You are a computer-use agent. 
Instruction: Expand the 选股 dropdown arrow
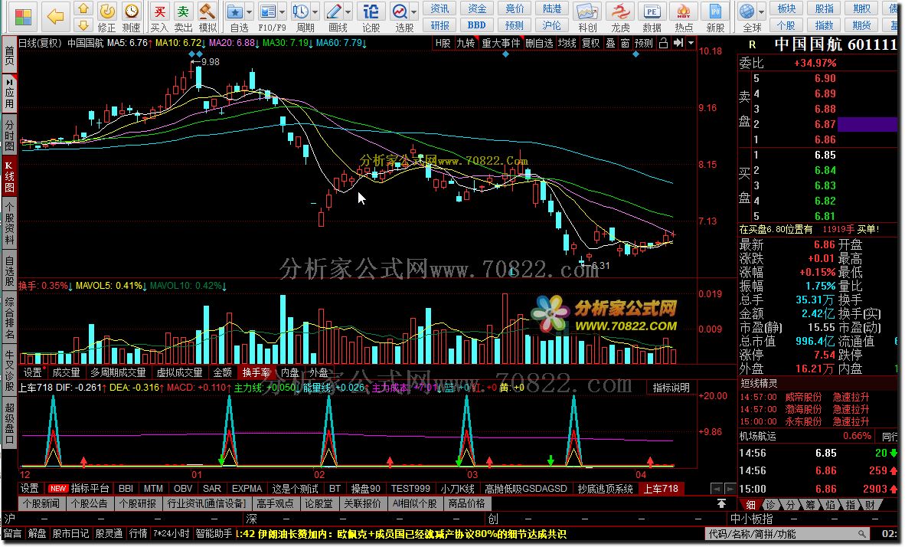pos(414,11)
